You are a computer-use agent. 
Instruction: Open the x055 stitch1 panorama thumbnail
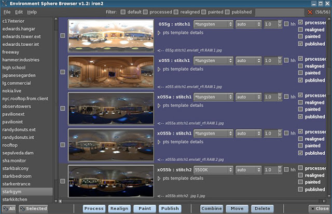[x=111, y=72]
